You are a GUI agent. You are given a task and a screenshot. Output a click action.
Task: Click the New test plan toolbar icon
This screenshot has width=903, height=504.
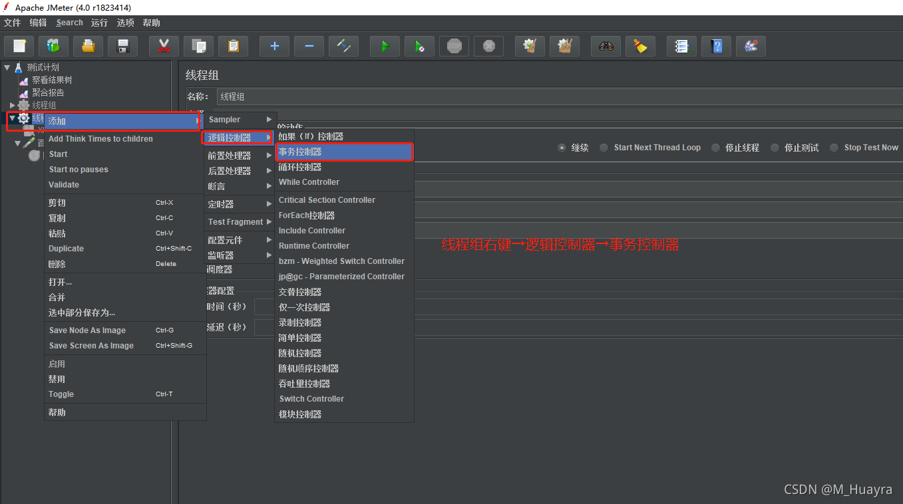(19, 46)
